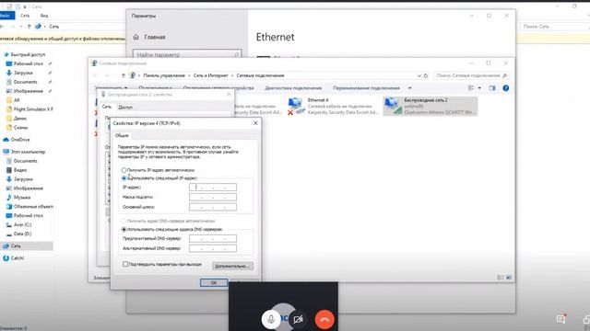Open notification center in taskbar corner
The width and height of the screenshot is (590, 331).
(561, 319)
